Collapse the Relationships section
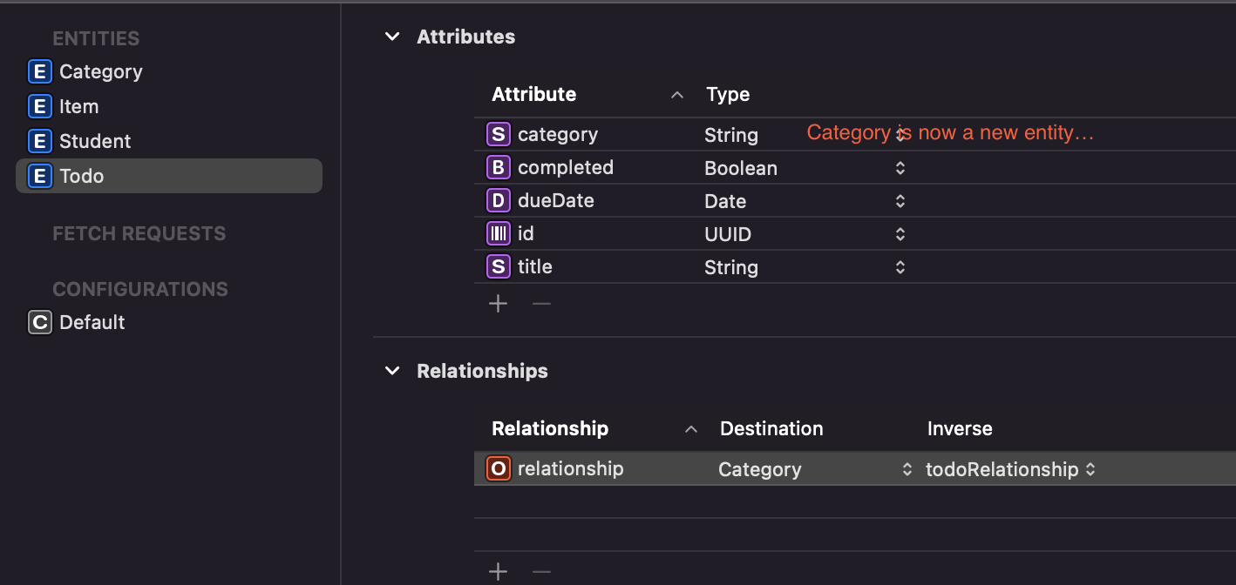Image resolution: width=1236 pixels, height=585 pixels. coord(392,371)
